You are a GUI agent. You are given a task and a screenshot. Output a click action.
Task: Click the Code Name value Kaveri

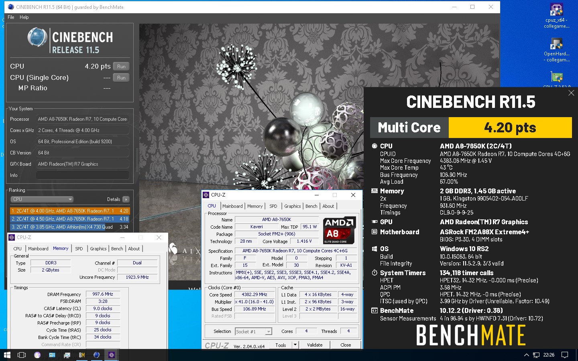[256, 227]
